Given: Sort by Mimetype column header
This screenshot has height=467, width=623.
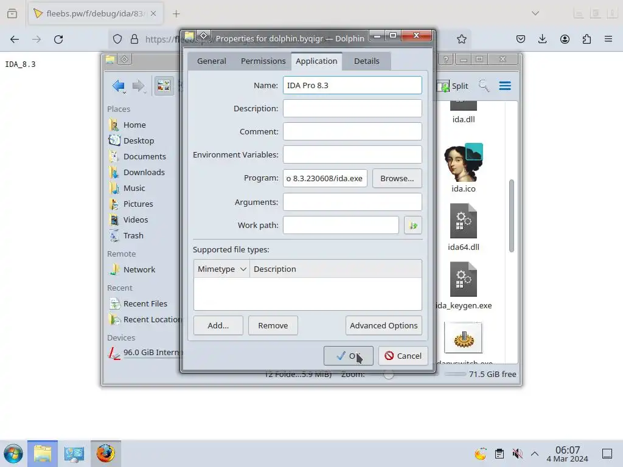Looking at the screenshot, I should 221,269.
